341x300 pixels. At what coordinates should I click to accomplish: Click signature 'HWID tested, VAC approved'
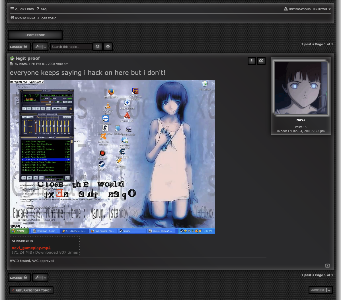(32, 261)
